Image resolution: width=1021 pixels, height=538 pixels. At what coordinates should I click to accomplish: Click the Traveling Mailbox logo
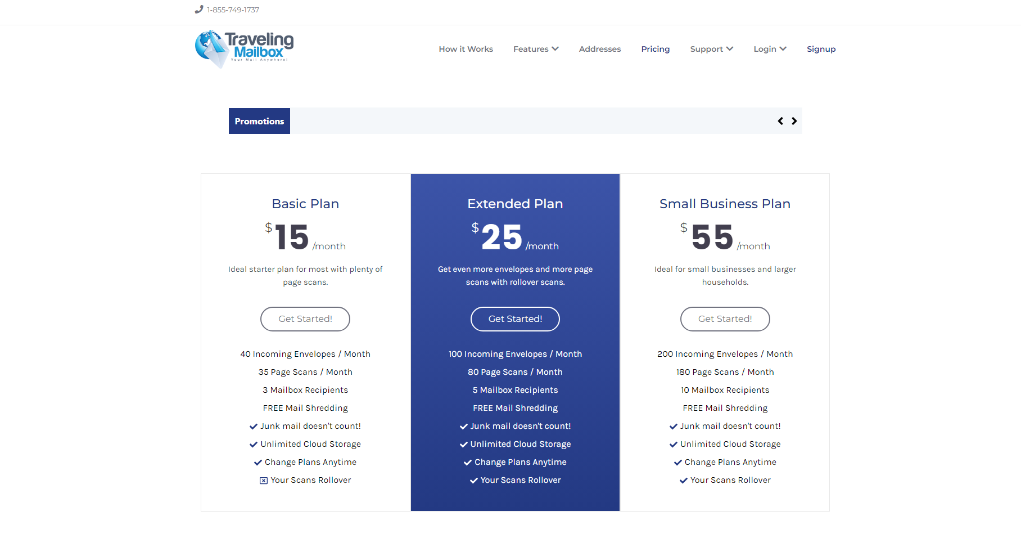point(244,49)
